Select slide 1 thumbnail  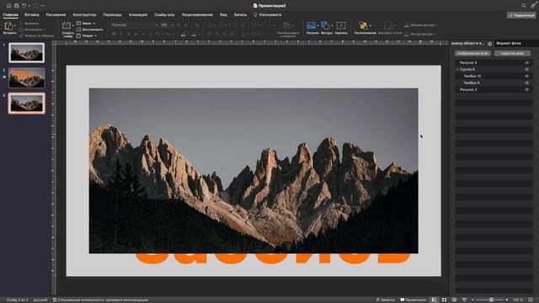coord(26,52)
